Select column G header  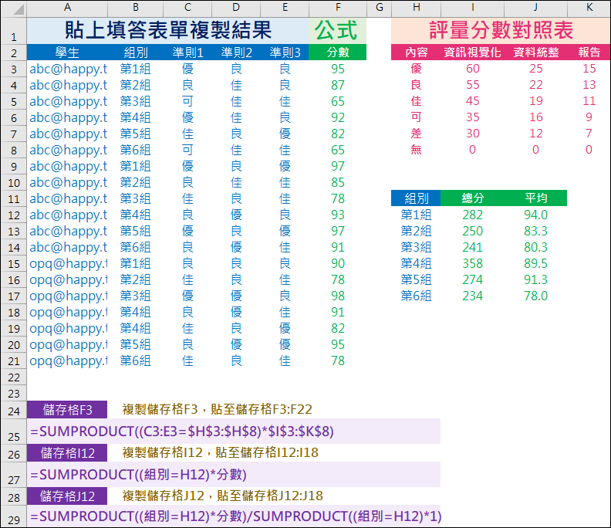point(379,8)
